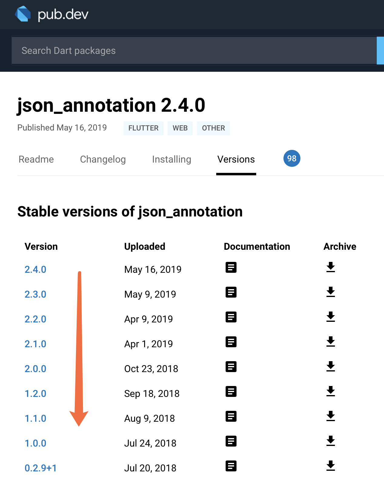
Task: Click the 98 score badge
Action: [x=292, y=158]
